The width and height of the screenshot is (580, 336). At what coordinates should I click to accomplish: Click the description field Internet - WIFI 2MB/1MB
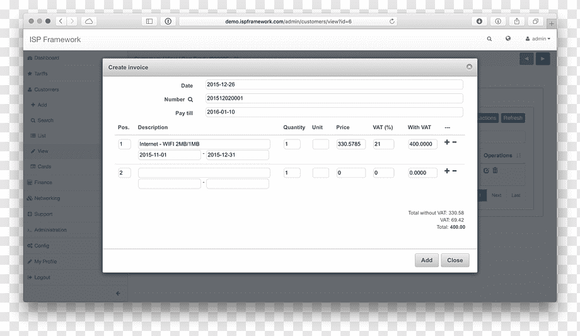pos(204,144)
